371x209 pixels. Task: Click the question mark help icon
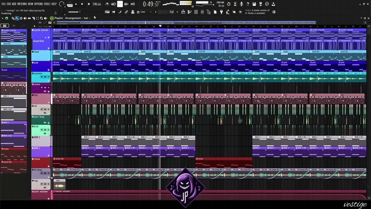248,4
